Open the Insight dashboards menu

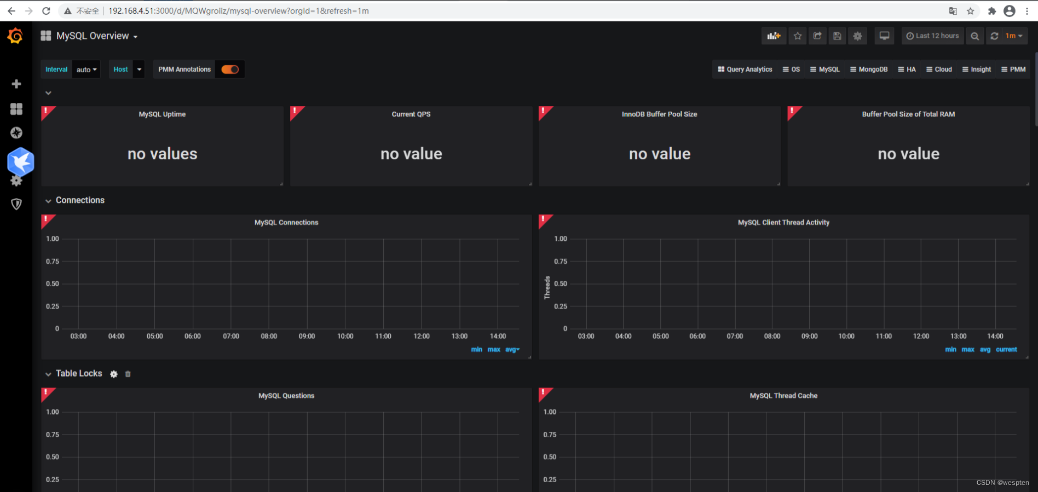[977, 70]
